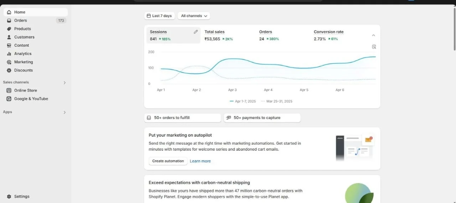
Task: Click the Content image icon
Action: (9, 45)
